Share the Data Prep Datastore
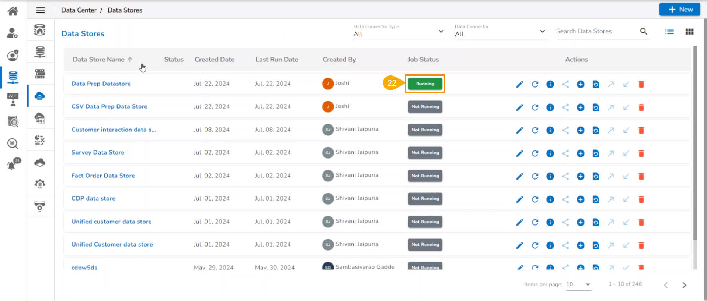Viewport: 707px width, 301px height. (565, 84)
